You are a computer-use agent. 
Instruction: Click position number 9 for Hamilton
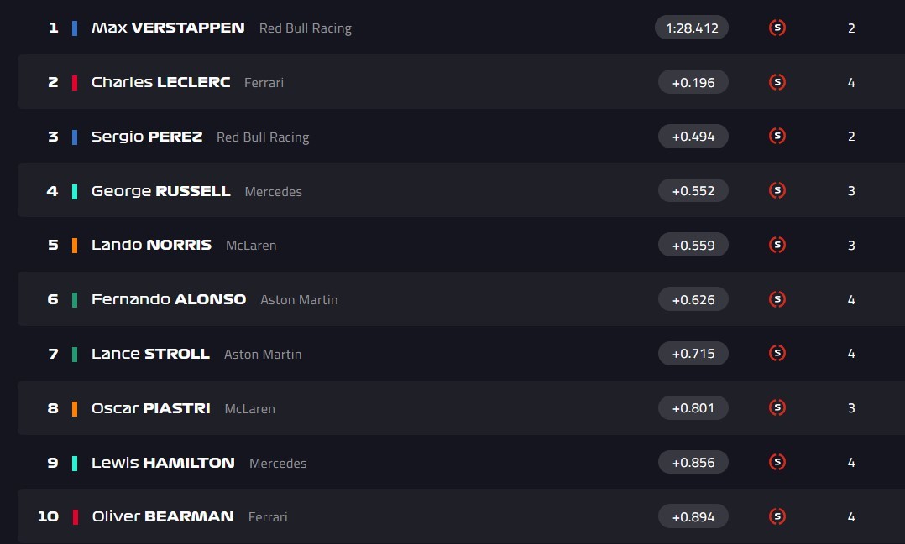click(x=53, y=462)
